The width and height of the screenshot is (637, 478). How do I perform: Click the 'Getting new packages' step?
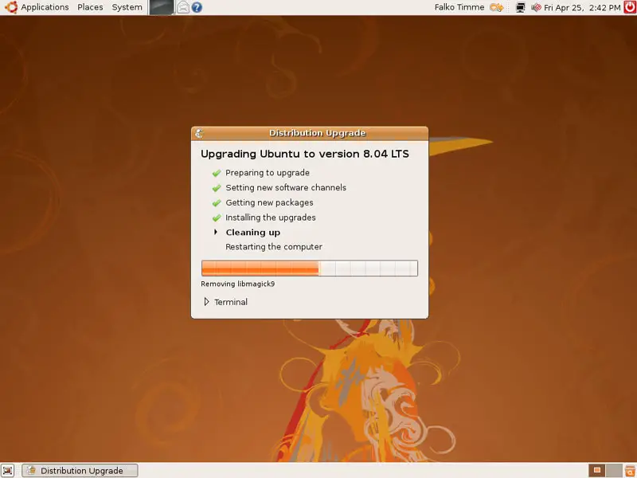[x=269, y=202]
